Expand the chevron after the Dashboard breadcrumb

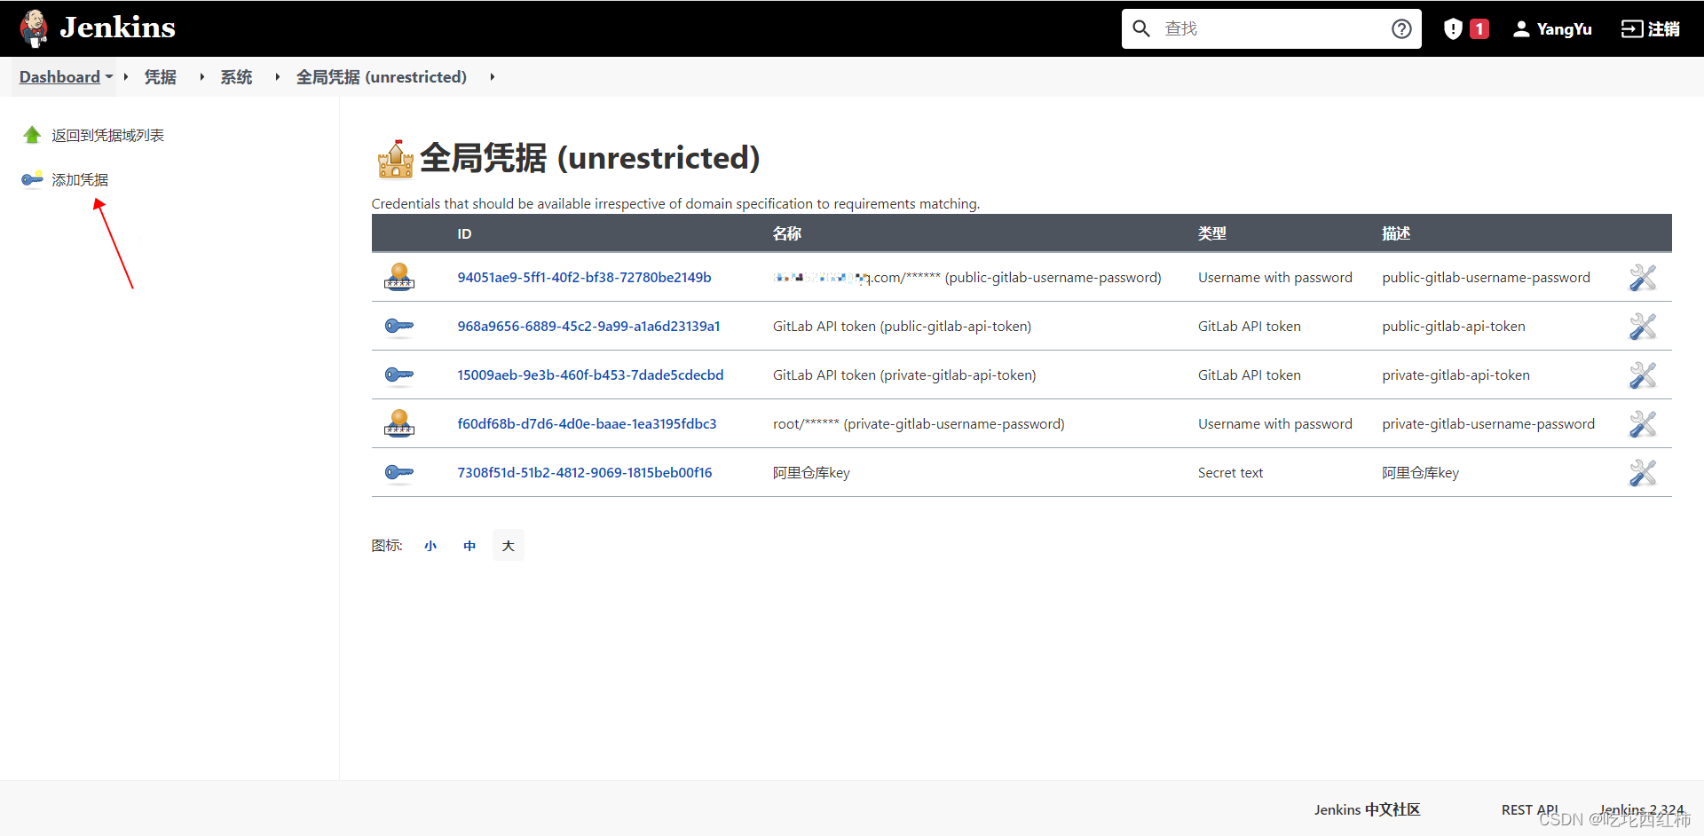coord(126,77)
